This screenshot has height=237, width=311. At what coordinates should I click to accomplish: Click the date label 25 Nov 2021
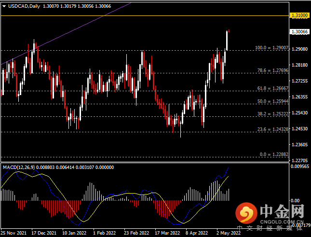[x=14, y=233]
